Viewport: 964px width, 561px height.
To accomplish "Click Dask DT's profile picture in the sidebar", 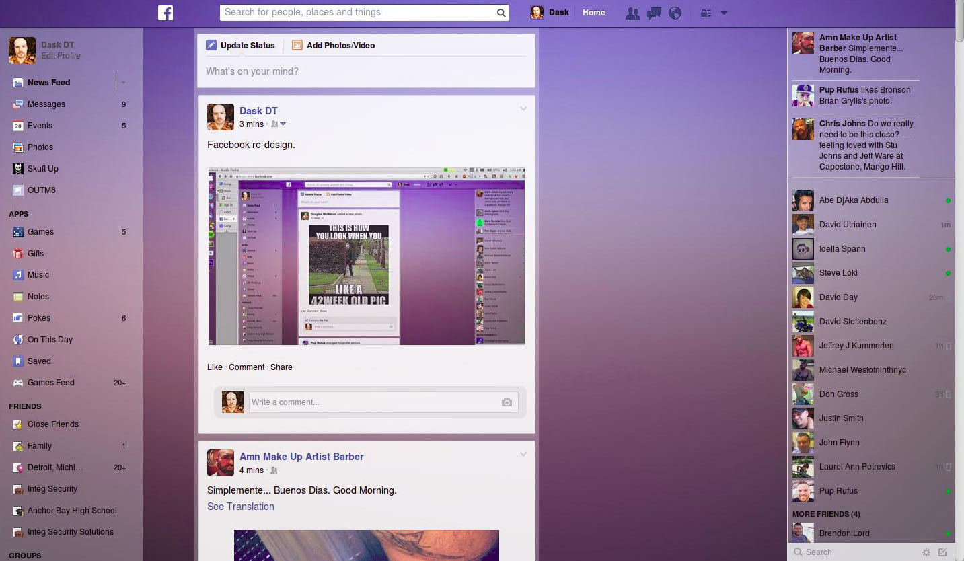I will (x=22, y=50).
